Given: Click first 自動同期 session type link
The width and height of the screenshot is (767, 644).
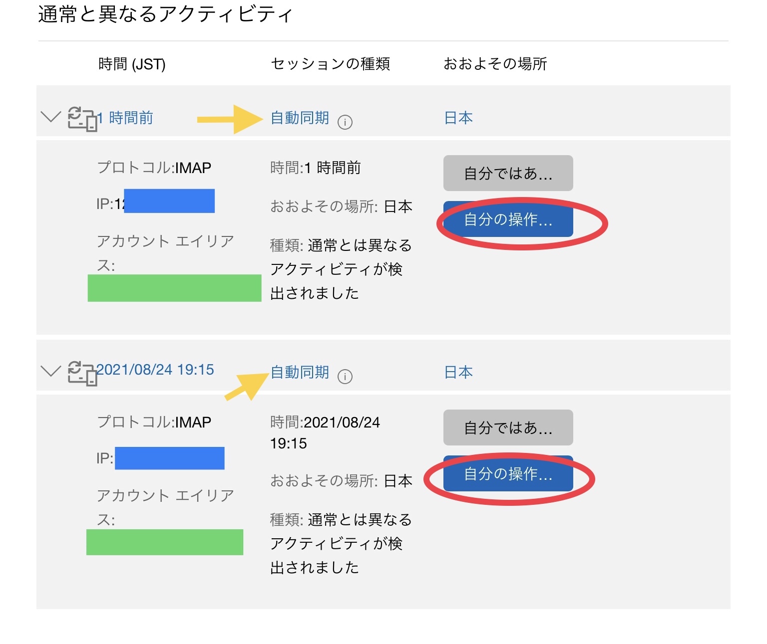Looking at the screenshot, I should coord(300,118).
